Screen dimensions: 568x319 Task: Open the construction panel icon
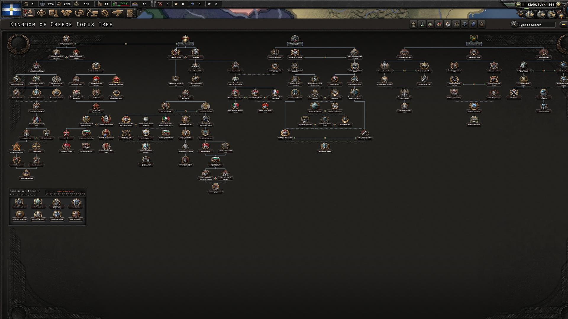(x=92, y=13)
